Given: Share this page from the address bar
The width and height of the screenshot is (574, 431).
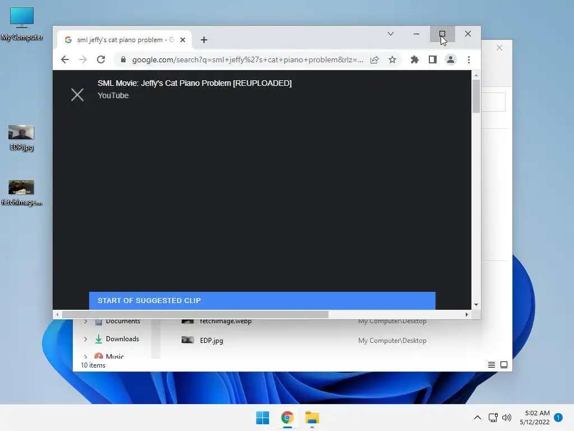Looking at the screenshot, I should [374, 59].
